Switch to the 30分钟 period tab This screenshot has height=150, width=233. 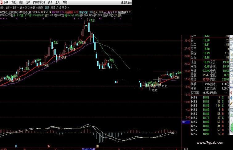coord(32,7)
